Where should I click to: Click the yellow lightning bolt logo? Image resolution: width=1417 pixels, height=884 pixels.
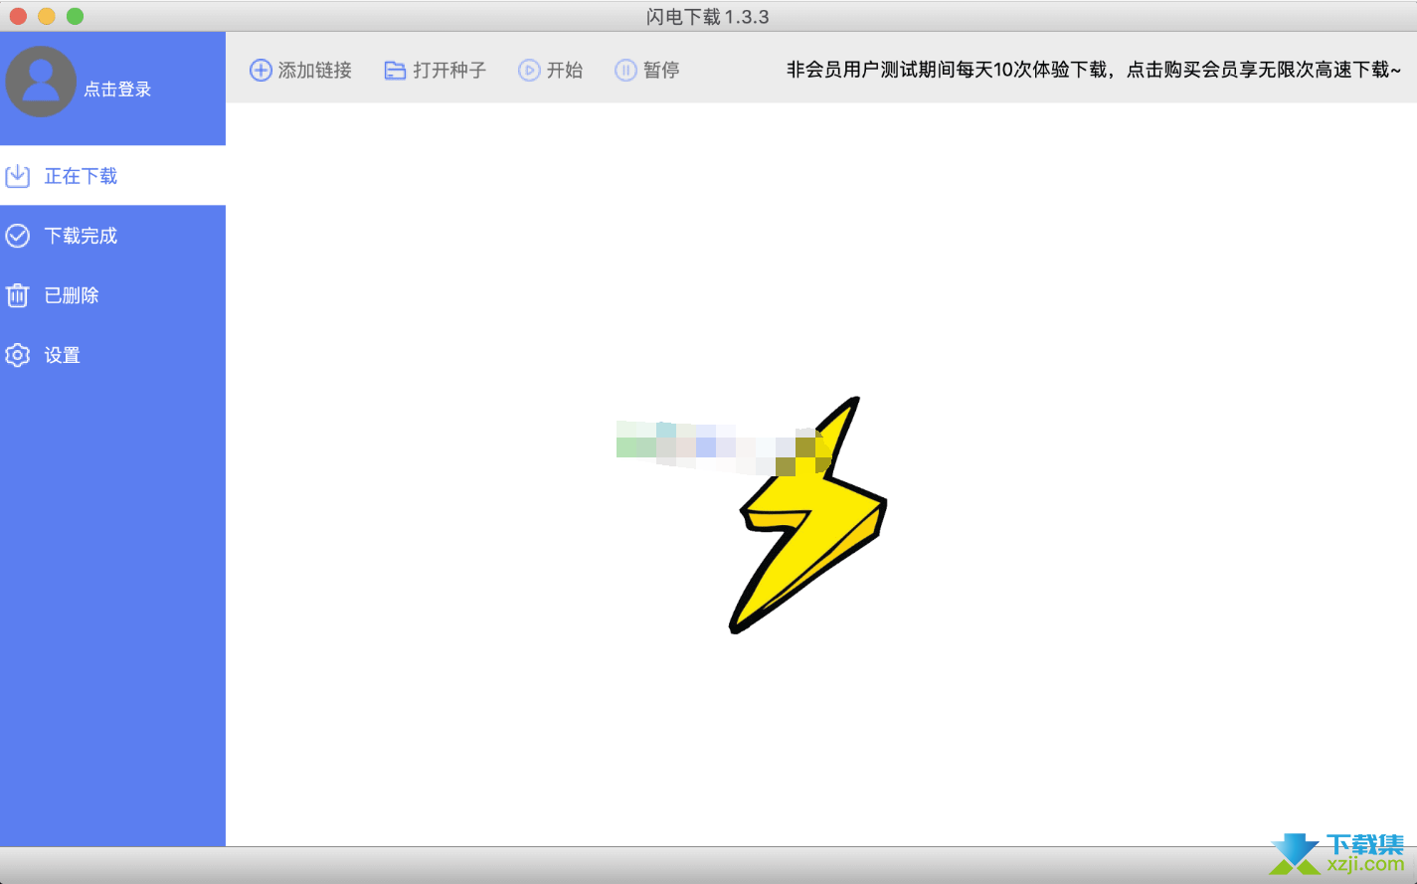point(809,515)
